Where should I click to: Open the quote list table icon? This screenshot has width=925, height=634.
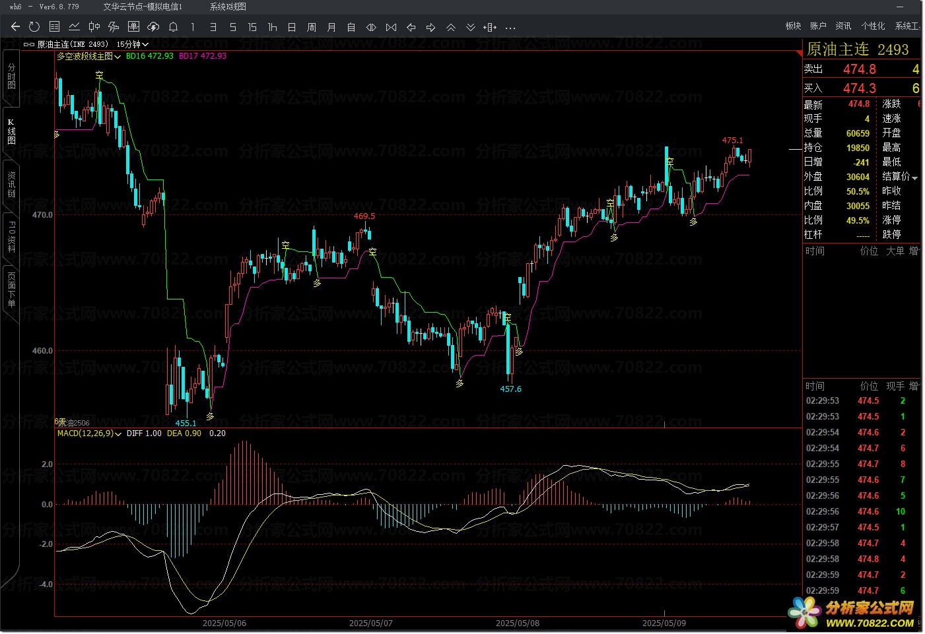pyautogui.click(x=54, y=27)
